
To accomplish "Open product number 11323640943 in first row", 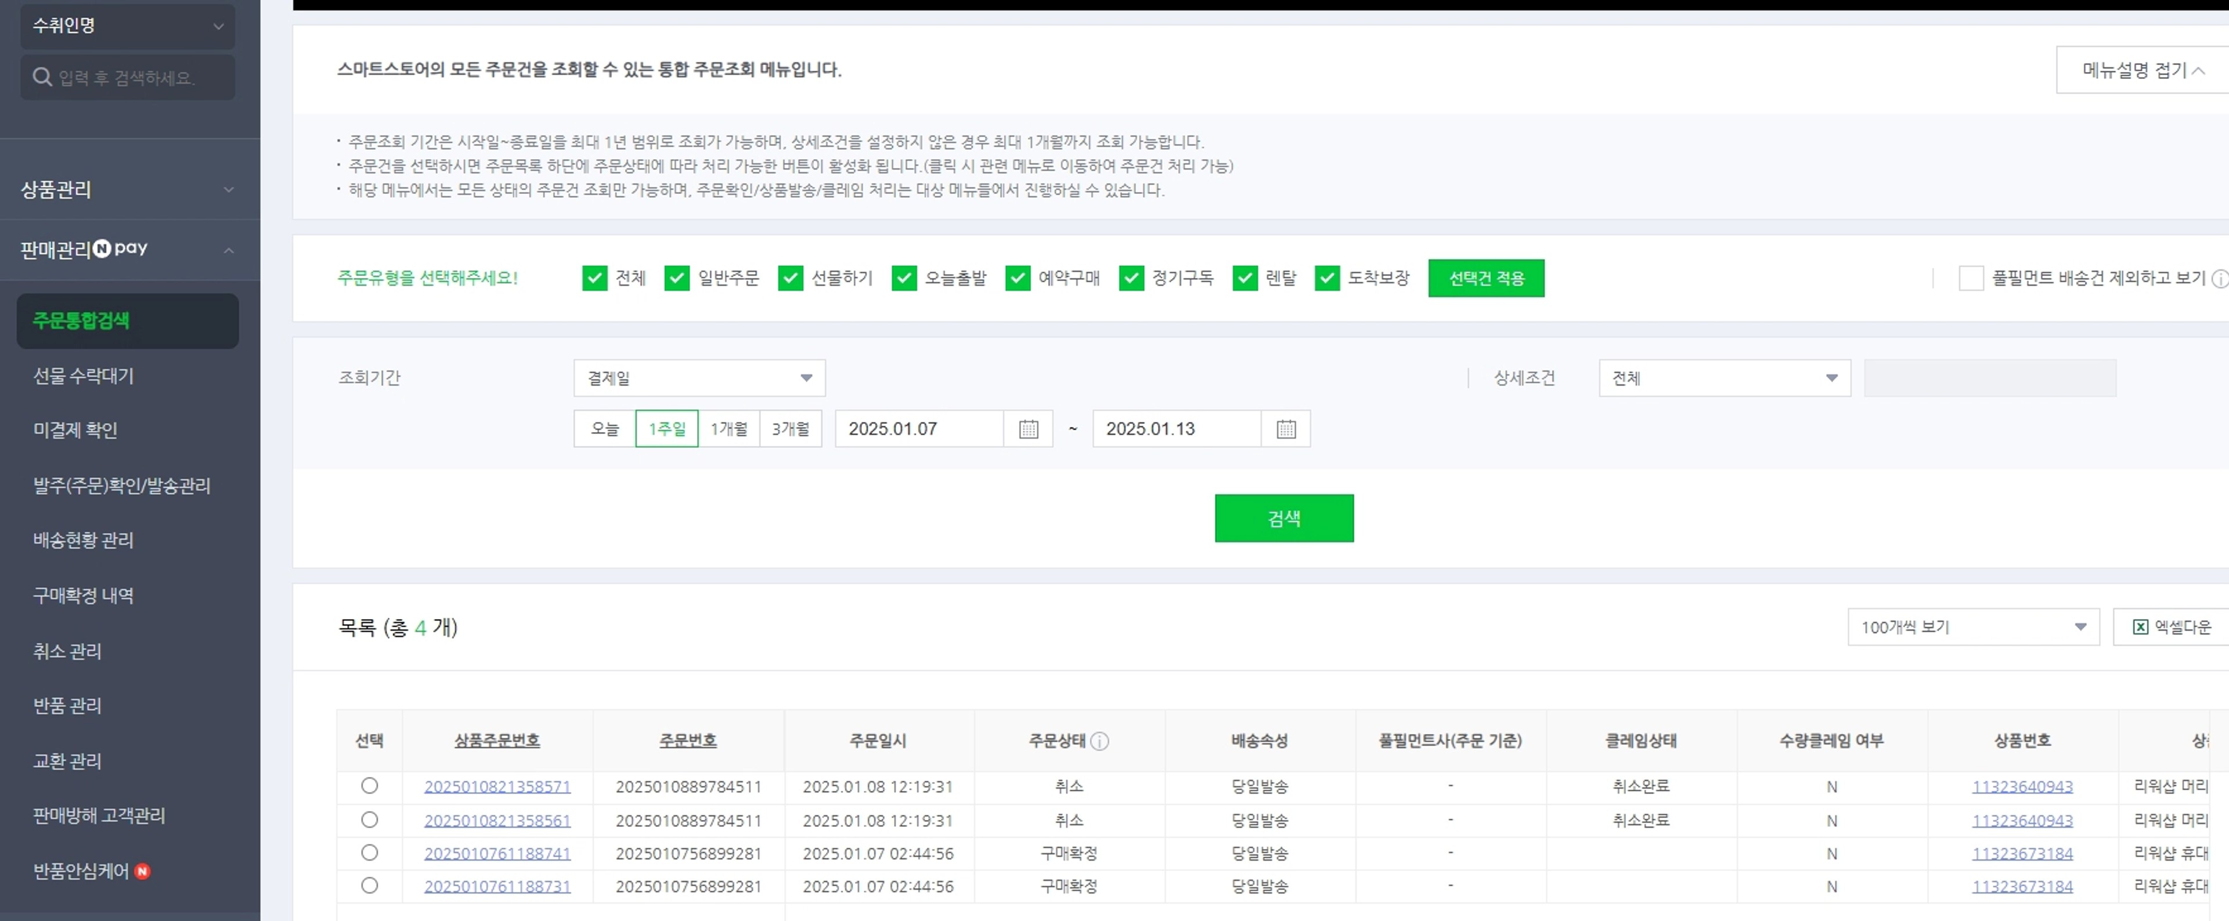I will pos(2022,787).
